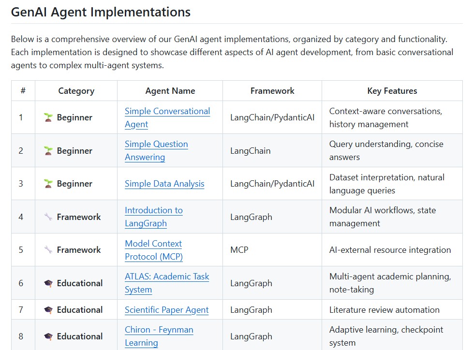Click the Framework column header
Screen dimensions: 473x350
coord(272,91)
